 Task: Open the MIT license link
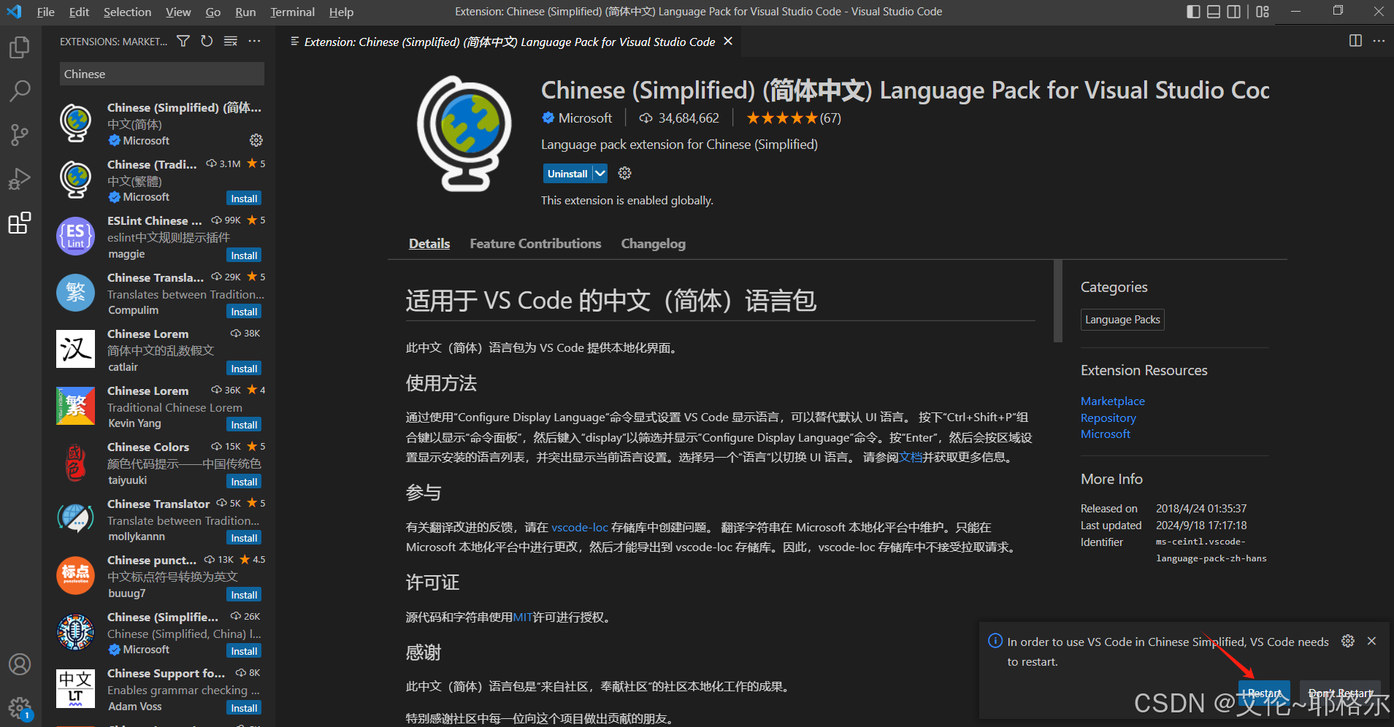[x=522, y=618]
